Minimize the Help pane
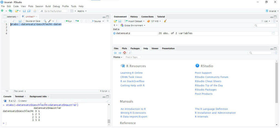This screenshot has width=280, height=128. (272, 49)
